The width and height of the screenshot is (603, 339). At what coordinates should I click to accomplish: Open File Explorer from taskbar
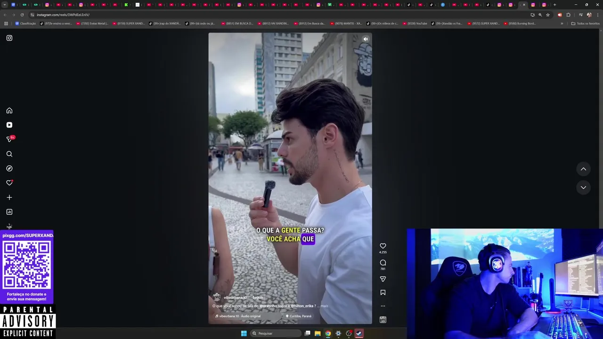pos(318,333)
